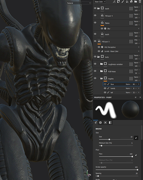This screenshot has width=143, height=180.
Task: Expand the roughness variation folder
Action: (x=101, y=64)
